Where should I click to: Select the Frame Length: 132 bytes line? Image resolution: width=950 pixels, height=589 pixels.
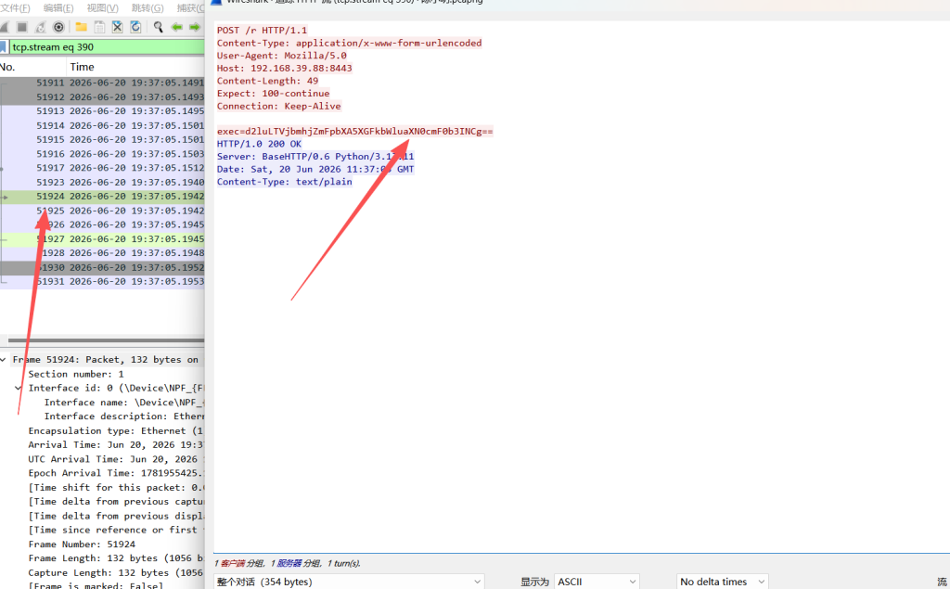pos(116,558)
